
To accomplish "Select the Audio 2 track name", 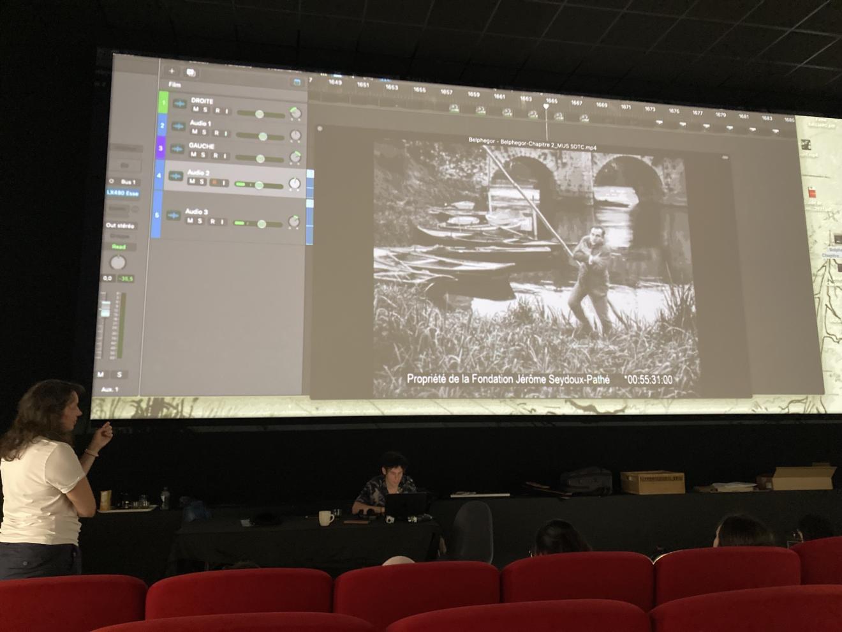I will pyautogui.click(x=198, y=172).
